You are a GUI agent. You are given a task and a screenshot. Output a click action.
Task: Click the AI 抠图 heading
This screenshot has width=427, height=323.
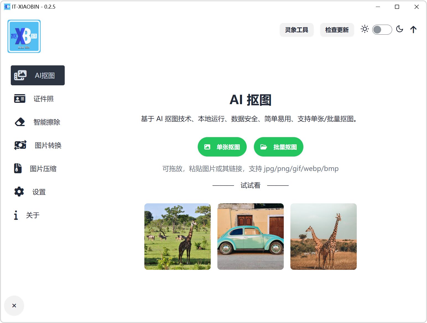(251, 100)
